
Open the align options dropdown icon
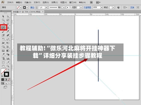(125, 7)
